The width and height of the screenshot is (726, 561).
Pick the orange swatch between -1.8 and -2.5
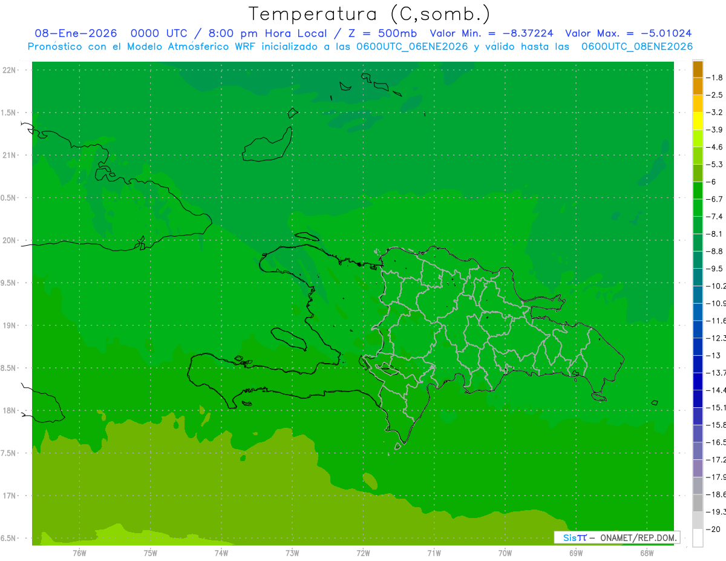(698, 86)
